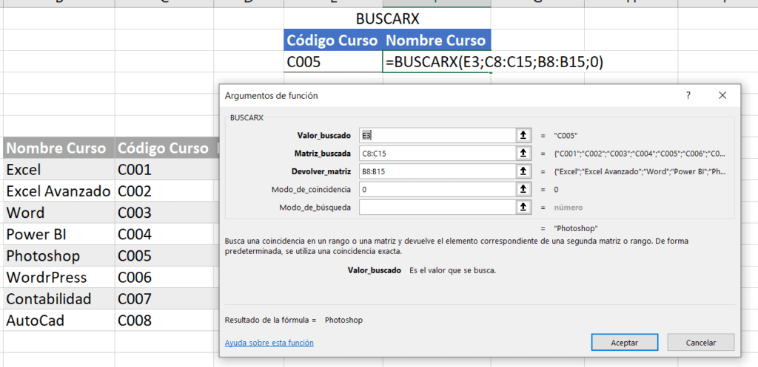
Task: Click range selector icon for Modo_de_búsqueda
Action: point(523,207)
